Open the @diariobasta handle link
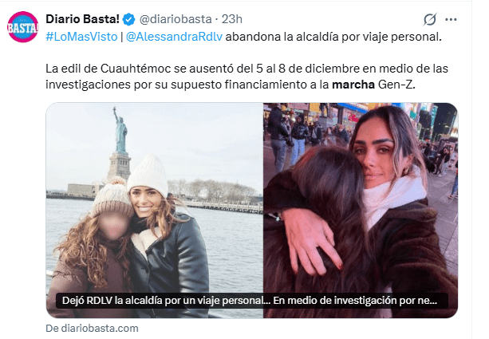The width and height of the screenshot is (489, 339). pos(175,19)
